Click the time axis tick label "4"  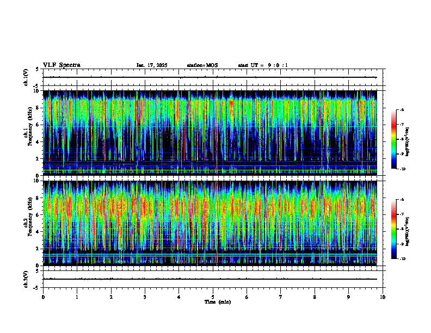pyautogui.click(x=179, y=297)
